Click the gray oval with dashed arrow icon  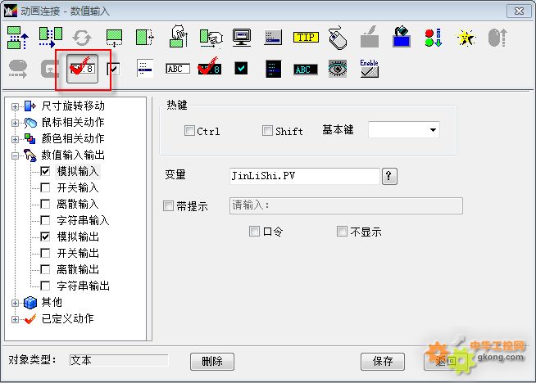coord(18,69)
